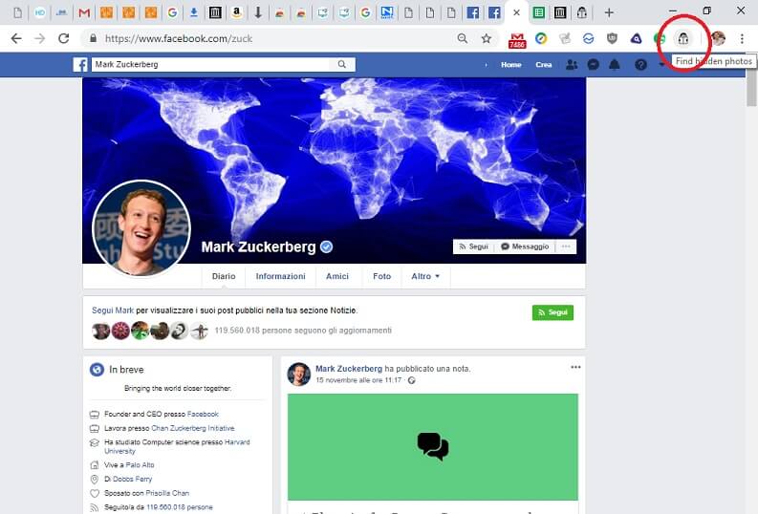Open the Messenger icon in the Facebook bar
The width and height of the screenshot is (758, 514).
(594, 64)
